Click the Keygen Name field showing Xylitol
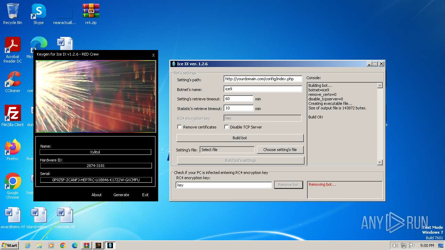Viewport: 445px width, 250px height. tap(95, 152)
